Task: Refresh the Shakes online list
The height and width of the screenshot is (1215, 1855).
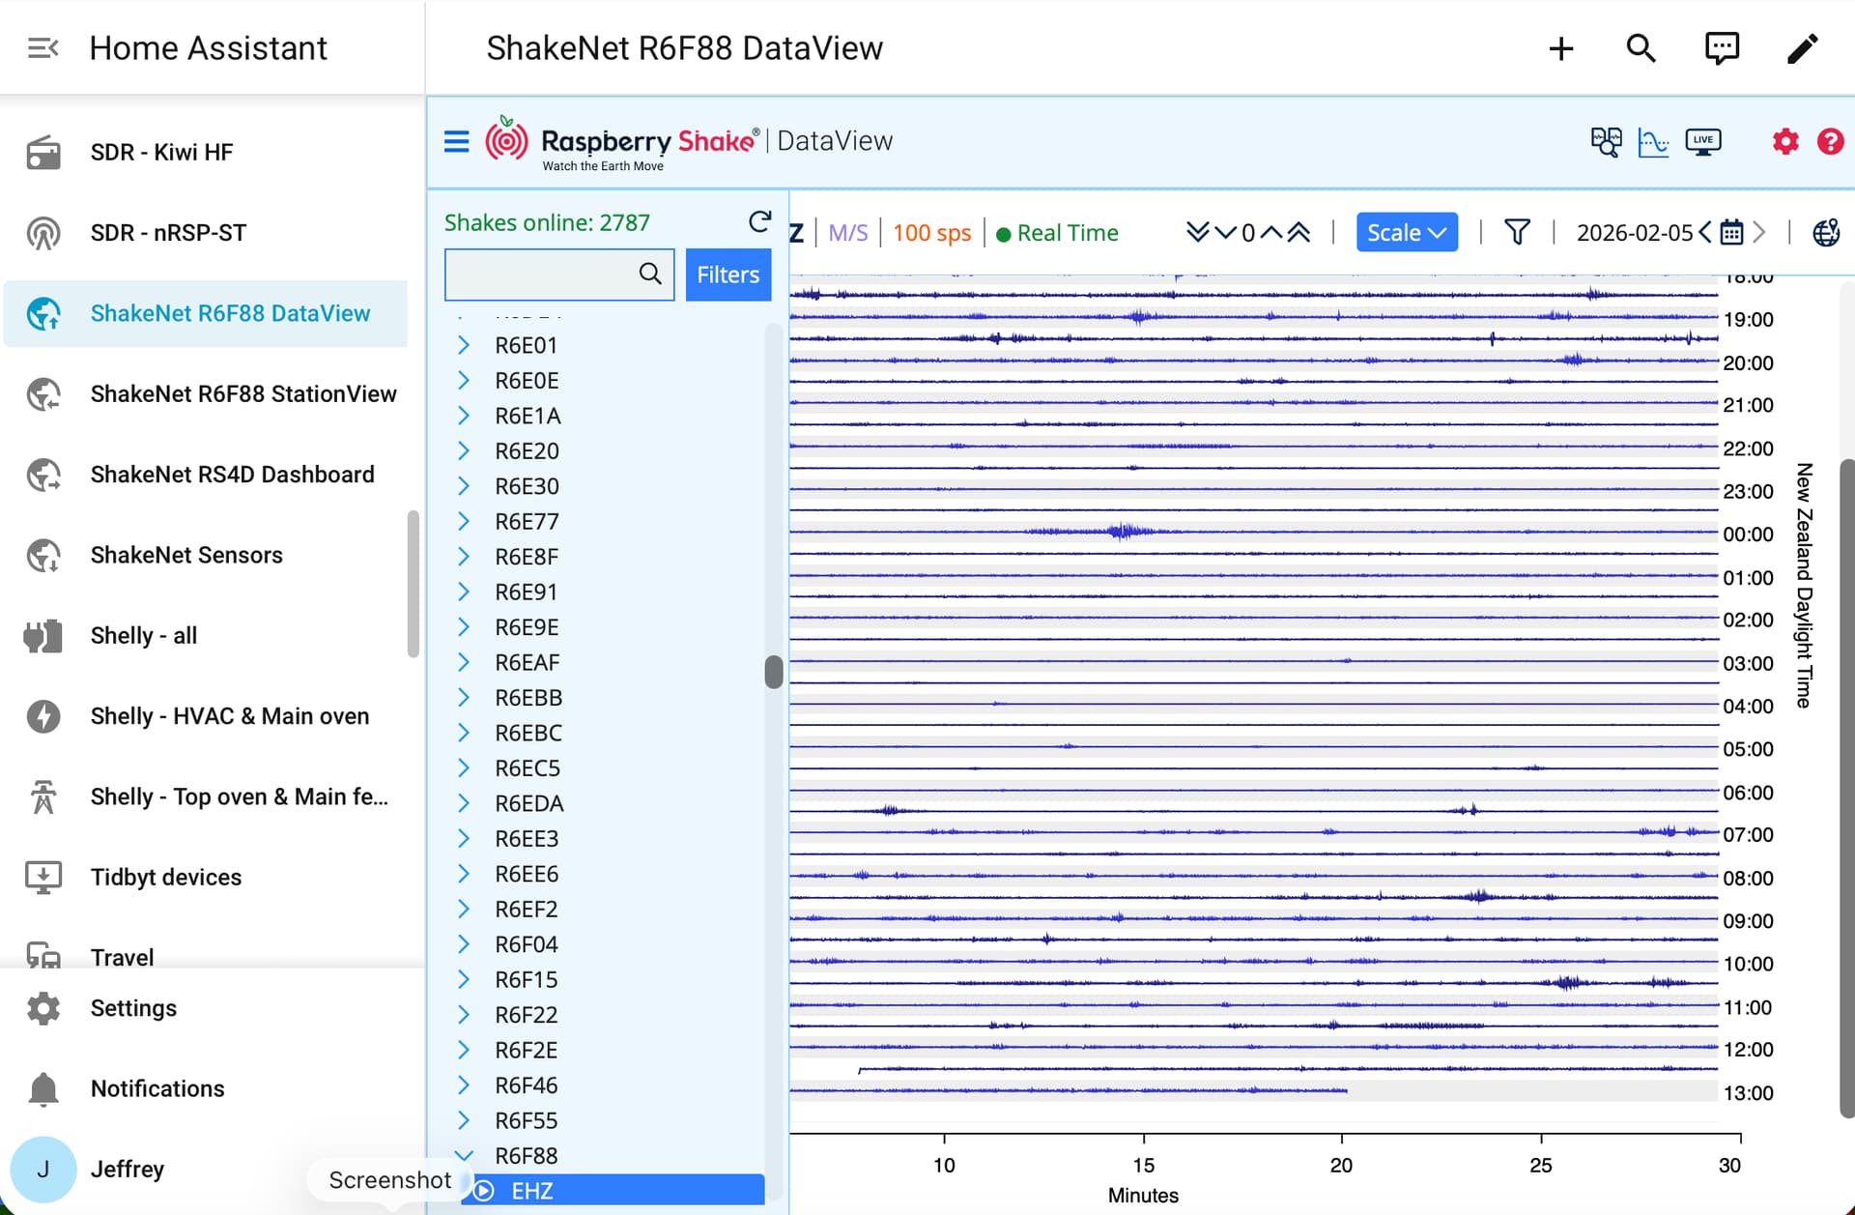Action: (x=760, y=221)
